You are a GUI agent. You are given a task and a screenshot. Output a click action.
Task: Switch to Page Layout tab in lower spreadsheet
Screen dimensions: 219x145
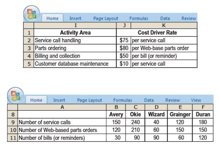[90, 100]
